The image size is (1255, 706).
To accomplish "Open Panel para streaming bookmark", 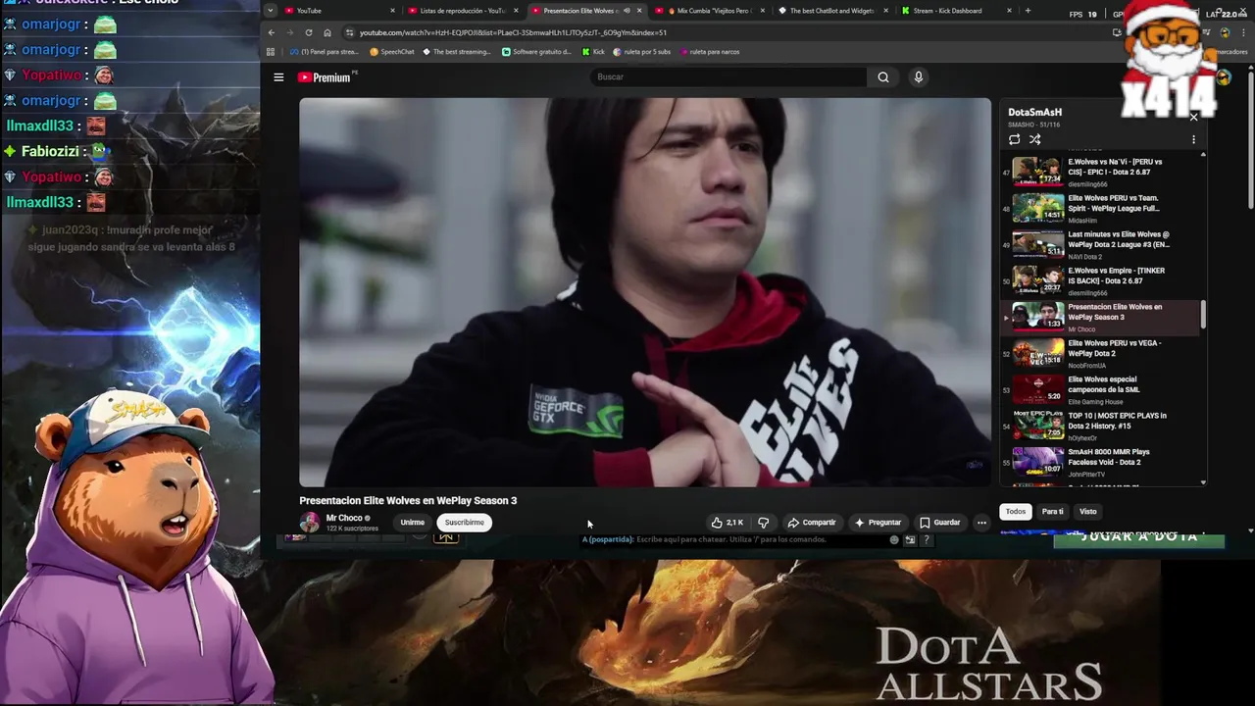I will point(324,52).
